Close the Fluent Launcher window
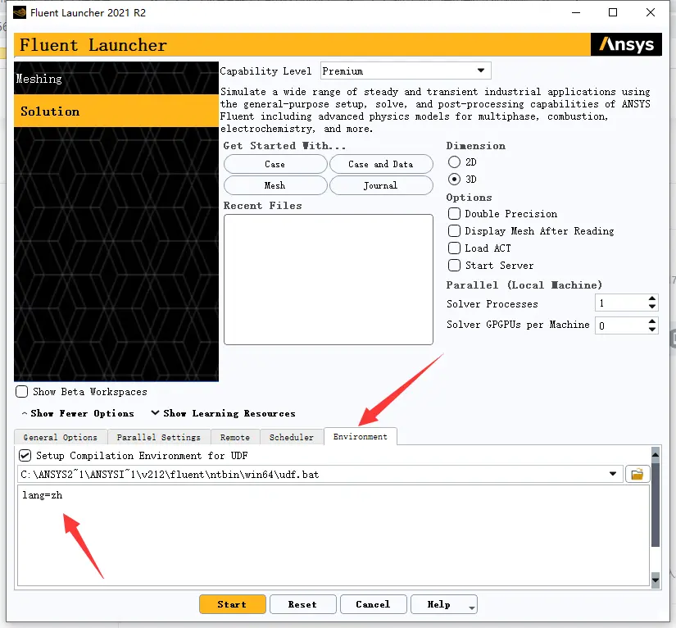This screenshot has width=676, height=628. click(651, 12)
